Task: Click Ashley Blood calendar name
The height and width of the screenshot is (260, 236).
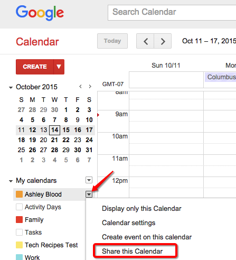Action: [43, 194]
